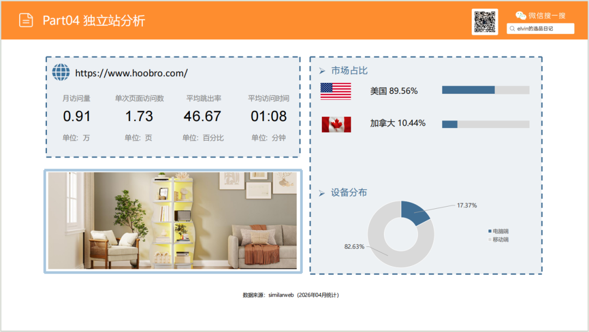
Task: Click the 月访问量 value 0.91
Action: coord(77,116)
